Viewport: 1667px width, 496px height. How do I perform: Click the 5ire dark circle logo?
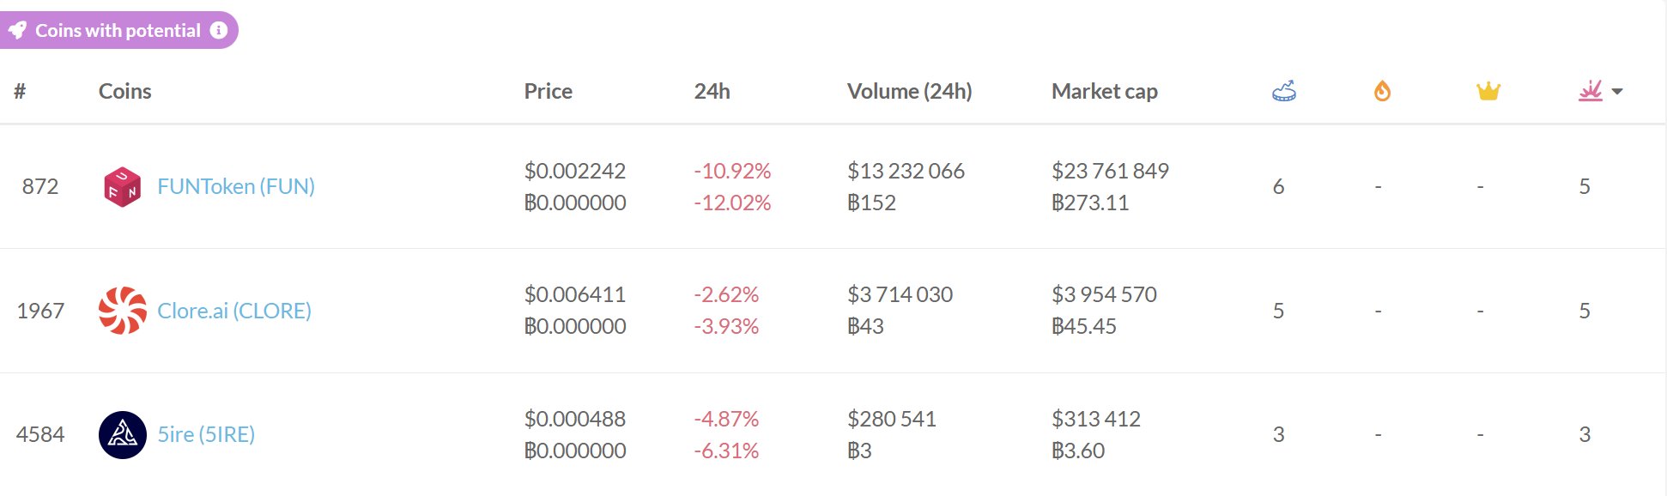pyautogui.click(x=122, y=435)
